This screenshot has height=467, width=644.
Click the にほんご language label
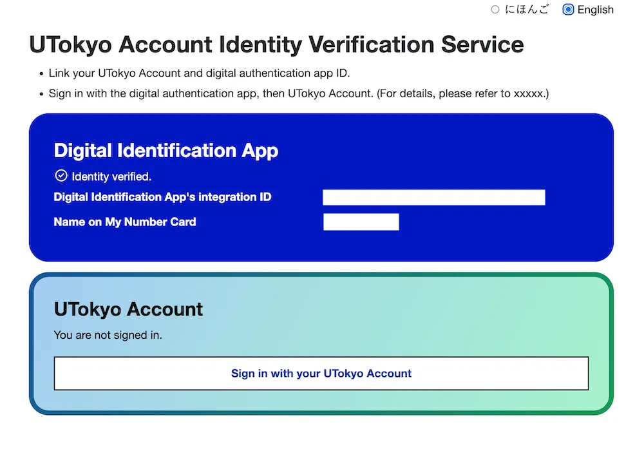coord(527,10)
